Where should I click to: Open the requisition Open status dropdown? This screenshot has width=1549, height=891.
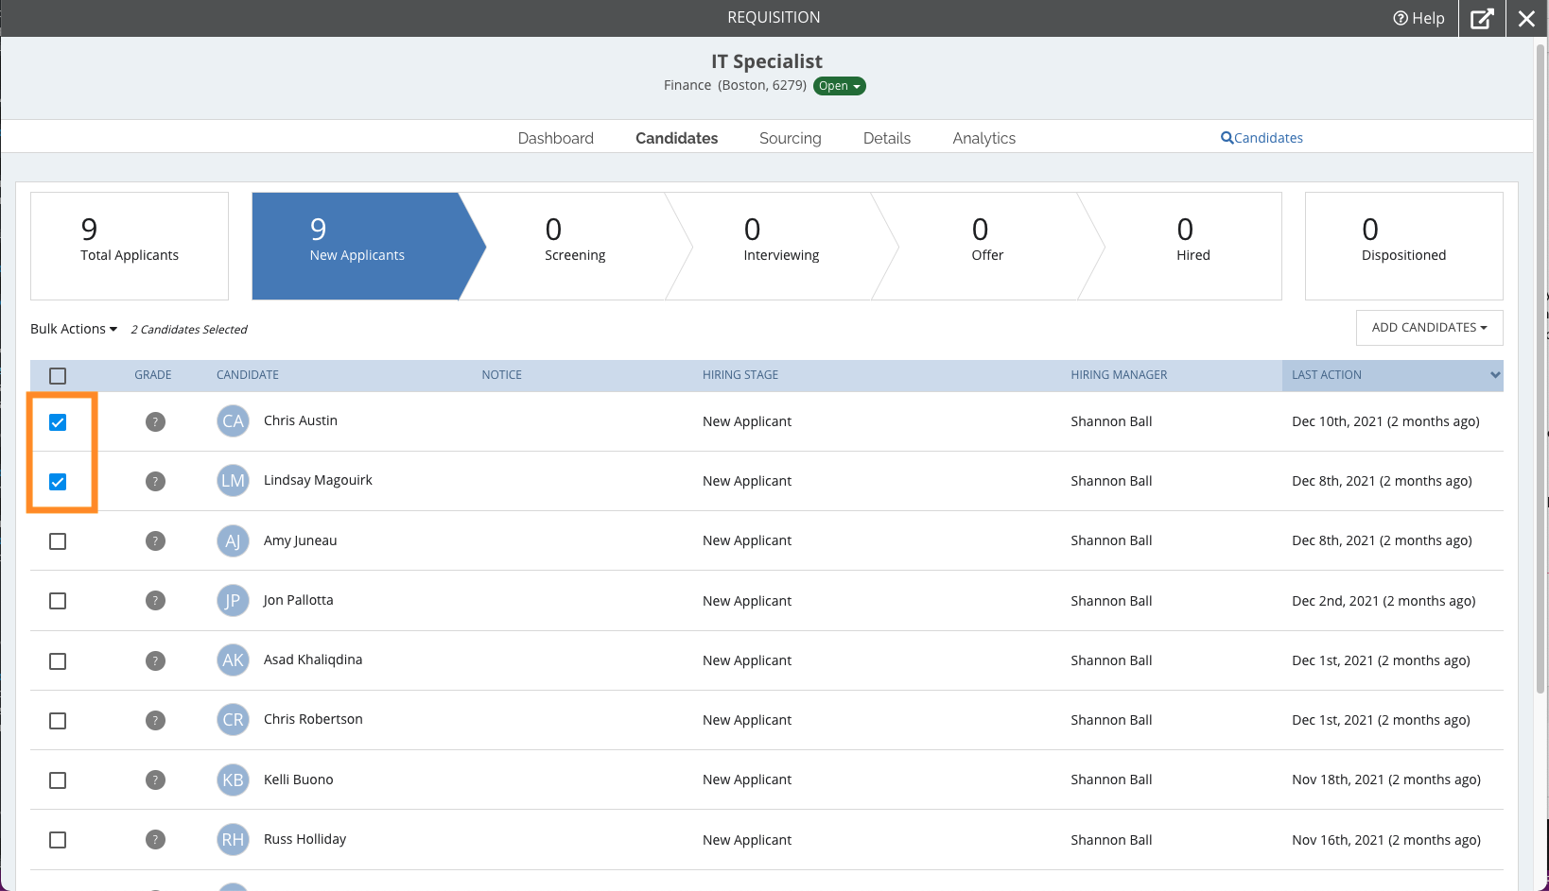click(839, 86)
